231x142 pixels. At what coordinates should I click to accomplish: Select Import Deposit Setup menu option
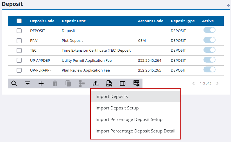point(117,108)
